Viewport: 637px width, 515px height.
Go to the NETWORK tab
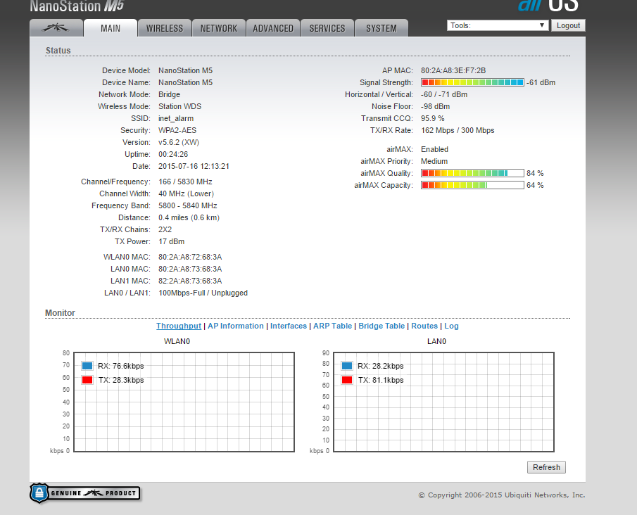[x=219, y=28]
